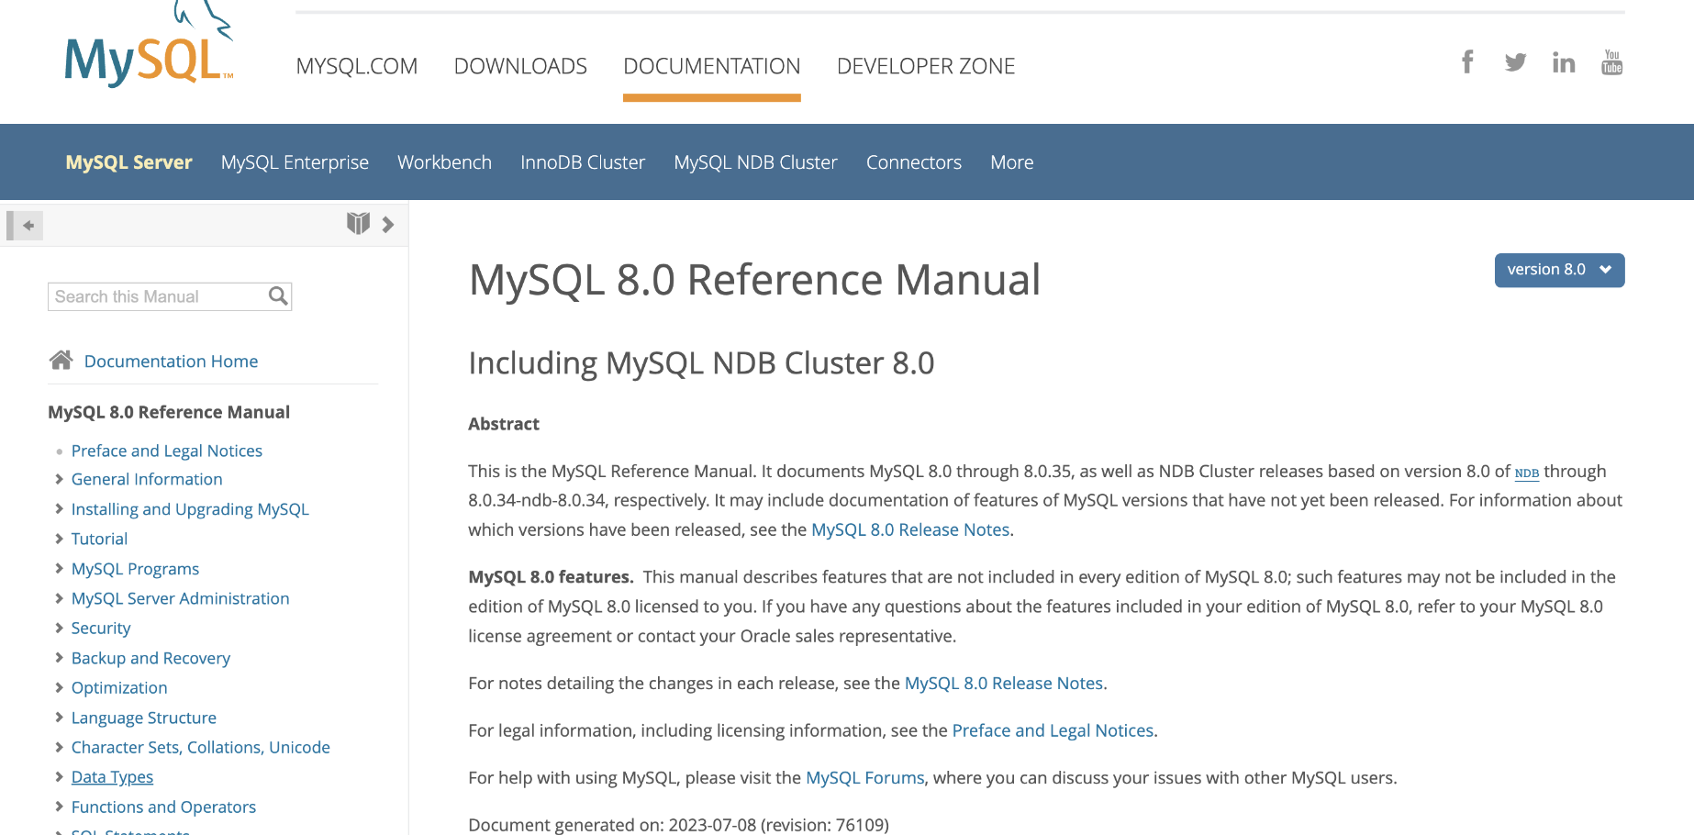Open the Security sidebar link

pos(101,629)
